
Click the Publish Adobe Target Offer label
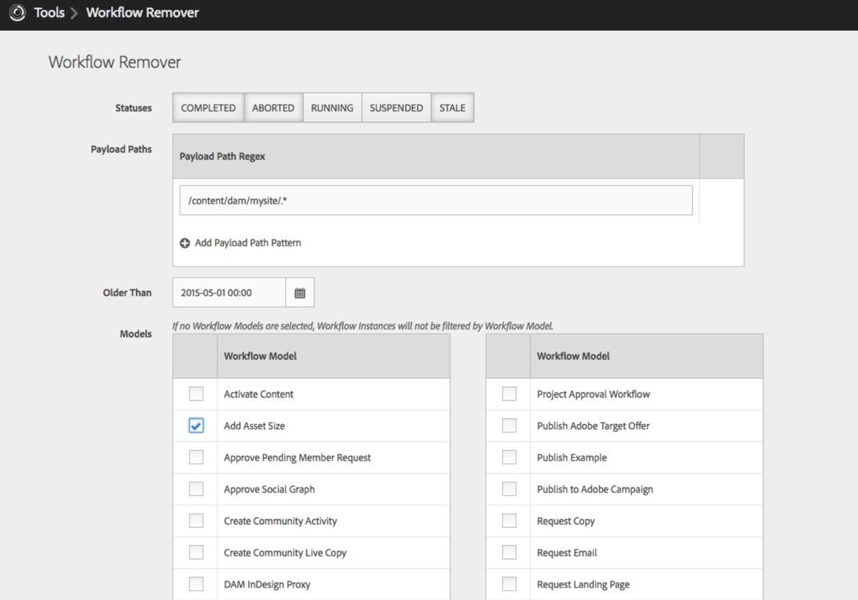pyautogui.click(x=593, y=426)
